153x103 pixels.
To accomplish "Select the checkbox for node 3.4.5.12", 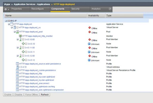I will point(26,60).
